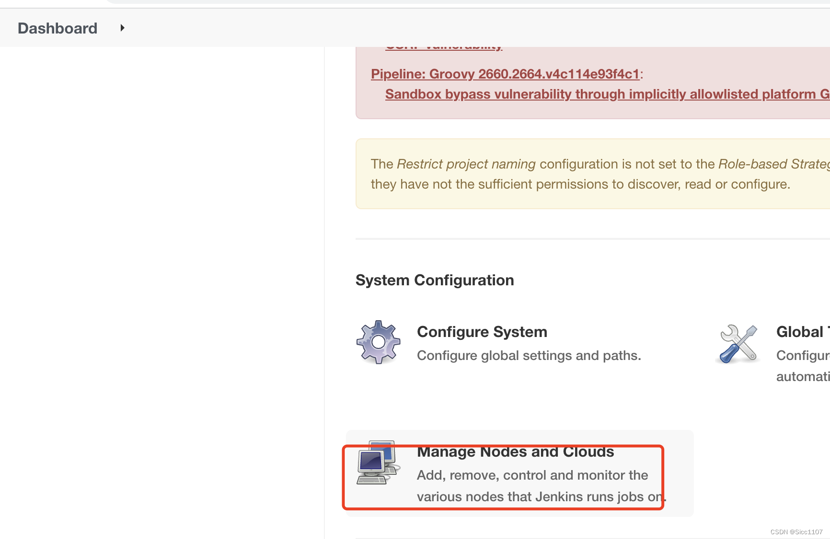This screenshot has width=830, height=539.
Task: Click the 'various nodes that Jenkins runs' text line
Action: (542, 497)
